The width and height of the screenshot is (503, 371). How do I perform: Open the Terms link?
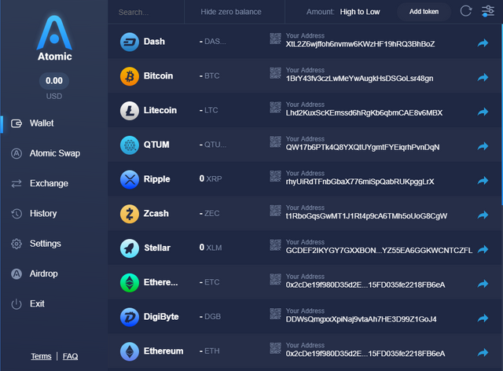click(41, 356)
